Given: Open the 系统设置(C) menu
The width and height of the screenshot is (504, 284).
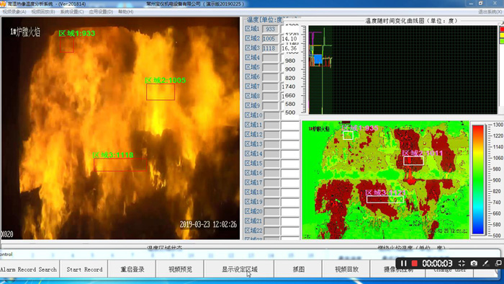Looking at the screenshot, I should tap(72, 12).
